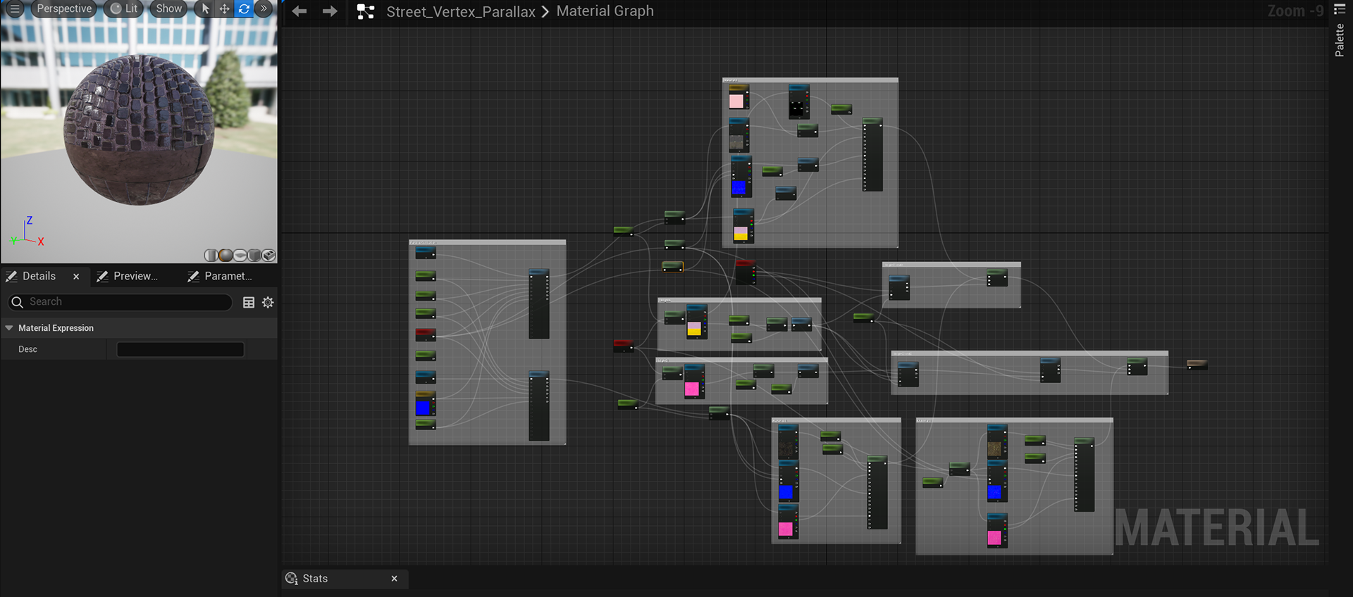Select the Material Graph breadcrumb
Screen dimensions: 1353x597
click(x=605, y=11)
